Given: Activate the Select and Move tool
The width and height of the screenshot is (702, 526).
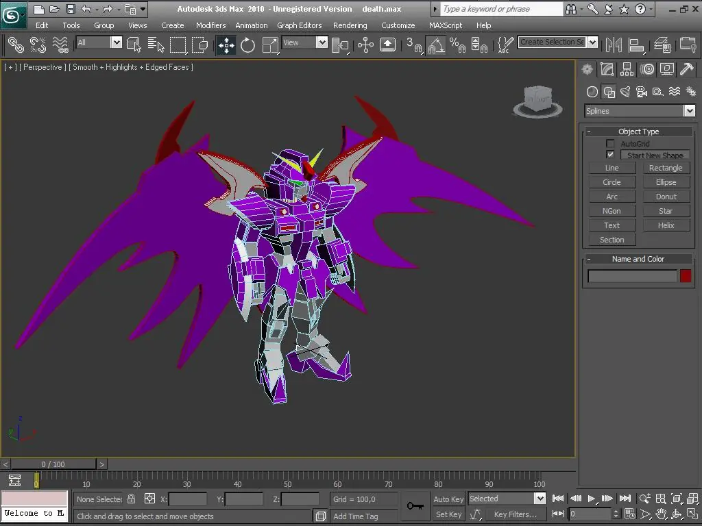Looking at the screenshot, I should [226, 45].
